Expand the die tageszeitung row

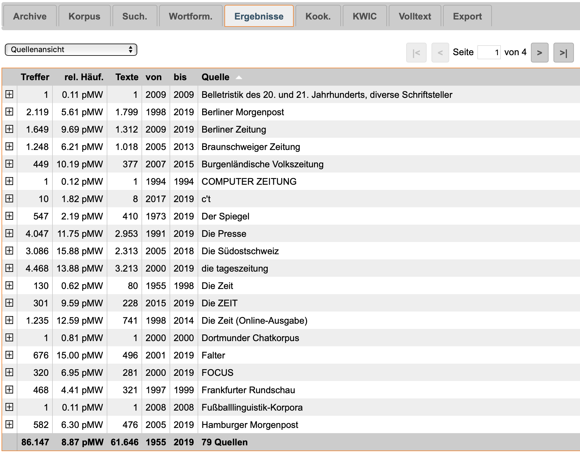point(9,268)
